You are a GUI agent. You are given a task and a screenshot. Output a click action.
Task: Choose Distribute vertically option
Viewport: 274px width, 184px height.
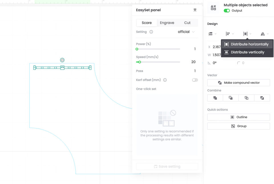pyautogui.click(x=247, y=52)
